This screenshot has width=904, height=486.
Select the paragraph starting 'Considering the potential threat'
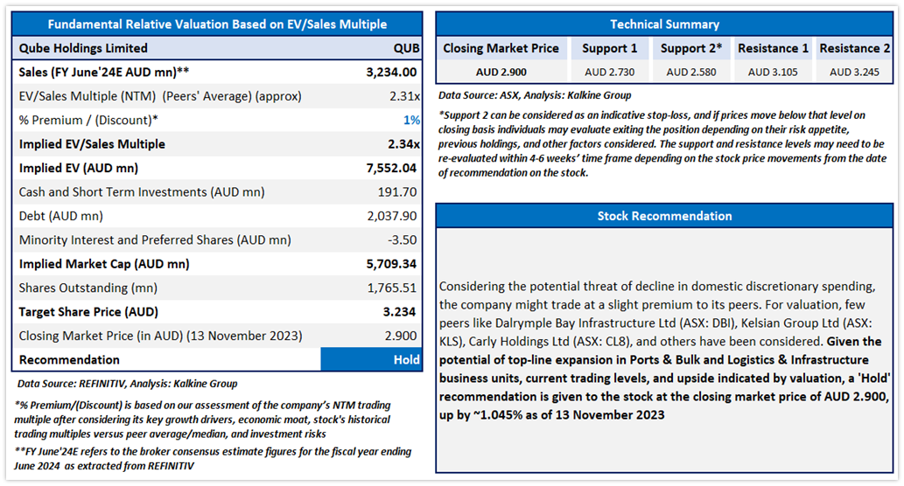(x=665, y=351)
